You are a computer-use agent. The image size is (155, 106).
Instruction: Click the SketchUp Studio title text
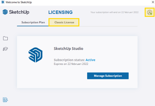coord(68,49)
